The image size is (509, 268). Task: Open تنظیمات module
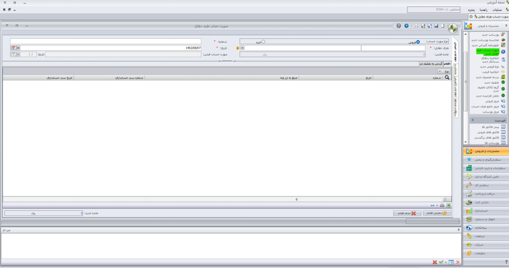point(486,253)
